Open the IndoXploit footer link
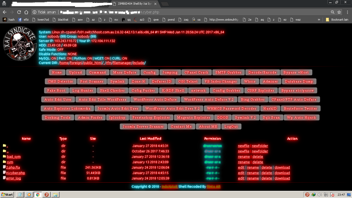 tap(170, 186)
